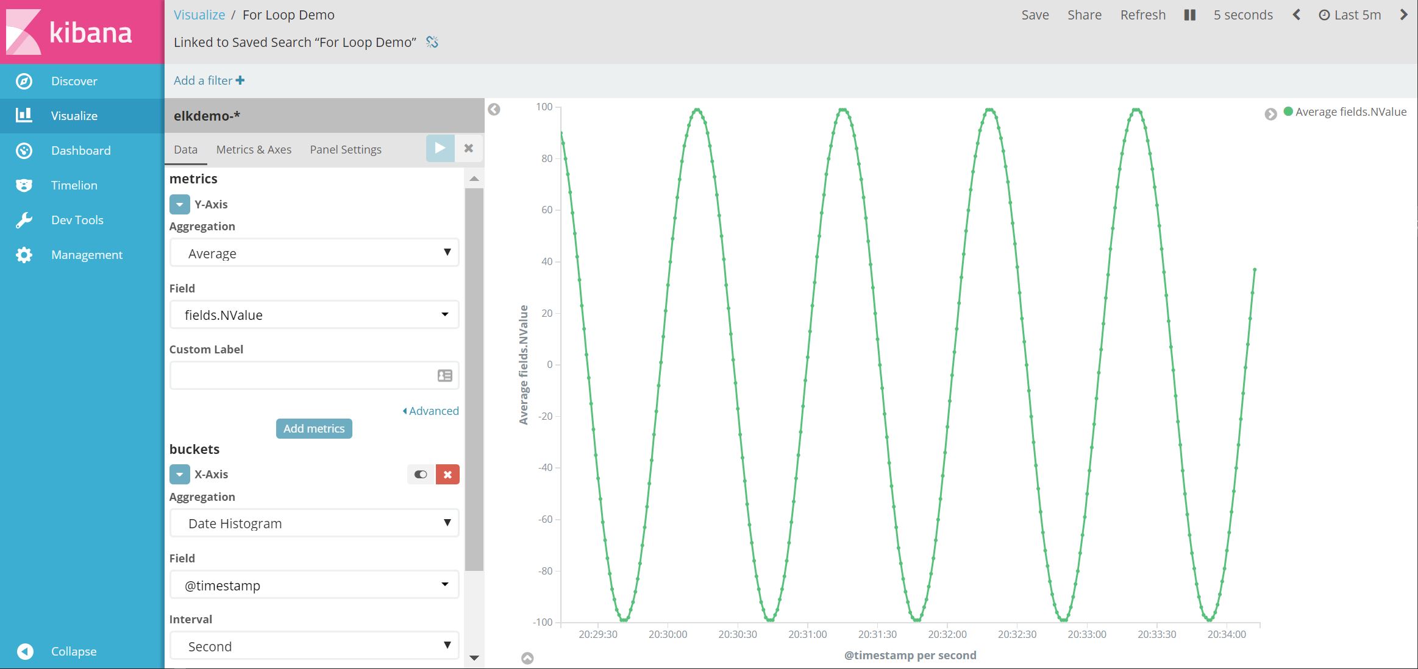Screen dimensions: 1418x669
Task: Open the Timelion app in the sidebar
Action: coord(73,185)
